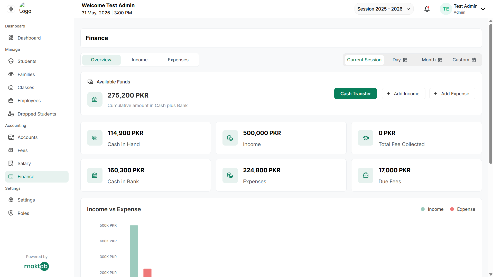This screenshot has width=493, height=277.
Task: Click the Cash in Hand card icon
Action: 95,138
